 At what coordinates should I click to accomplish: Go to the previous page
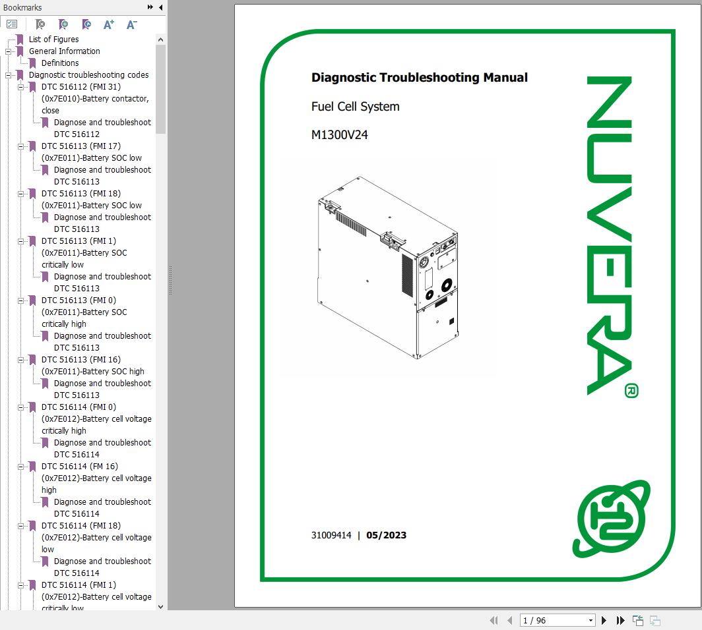[509, 620]
